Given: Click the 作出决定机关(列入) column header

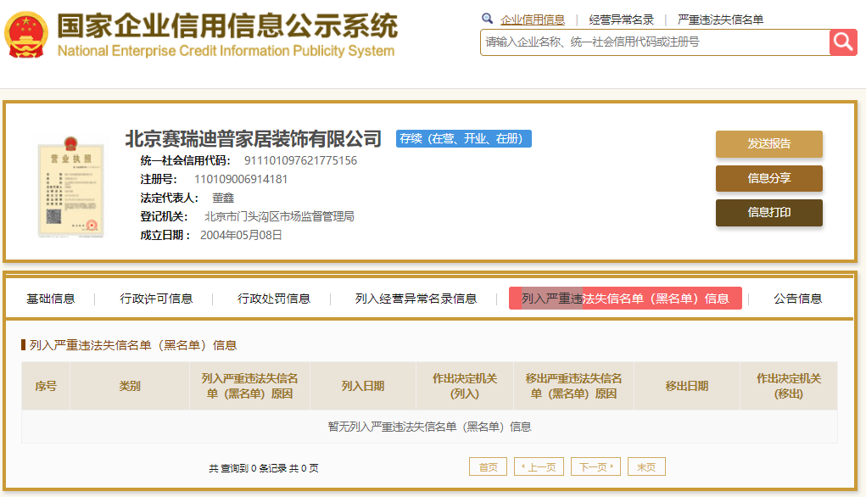Looking at the screenshot, I should click(465, 386).
